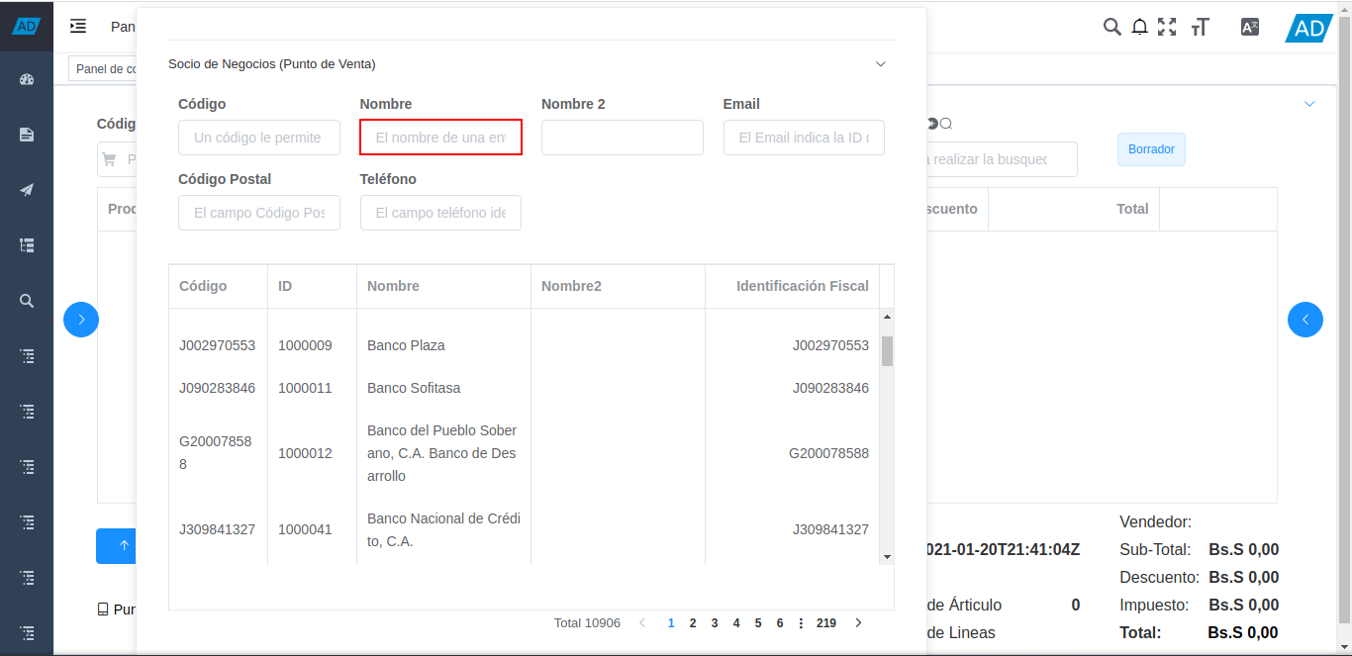The image size is (1352, 656).
Task: Click the results table scrollbar thumb
Action: click(x=887, y=351)
